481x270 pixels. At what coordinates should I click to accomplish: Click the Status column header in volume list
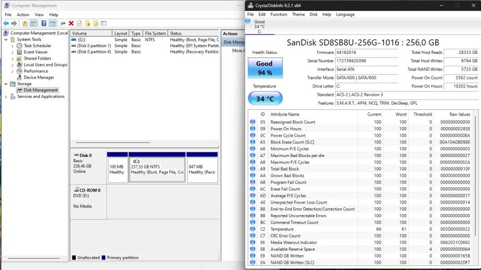pyautogui.click(x=193, y=33)
